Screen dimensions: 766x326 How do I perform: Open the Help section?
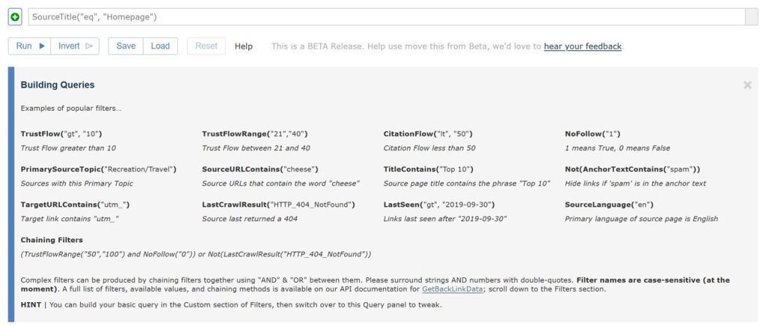[244, 46]
